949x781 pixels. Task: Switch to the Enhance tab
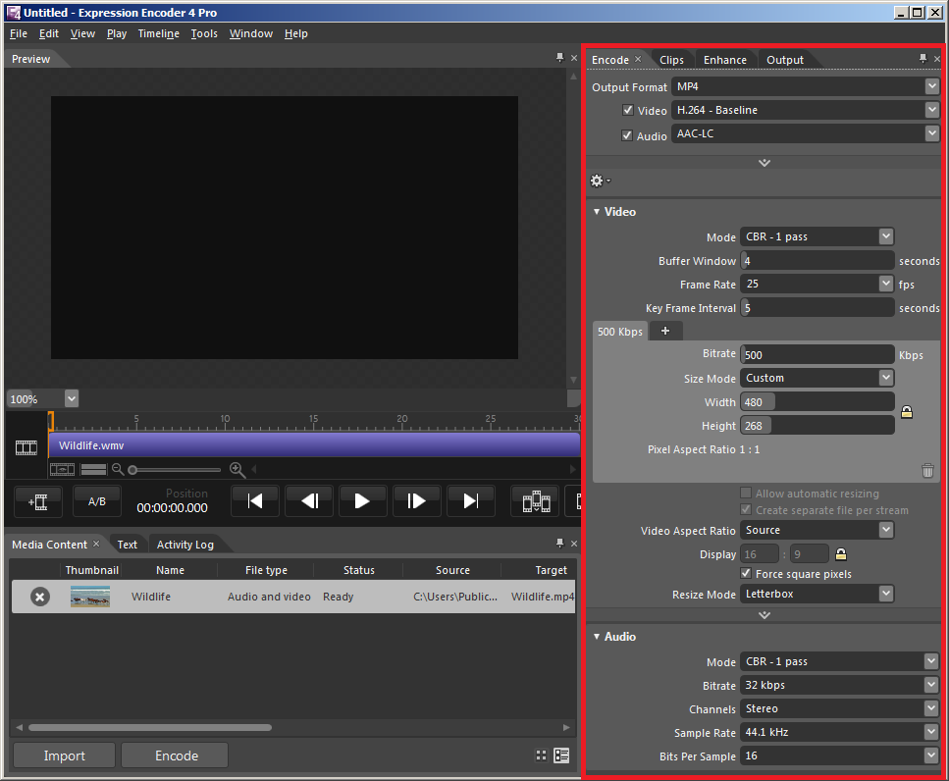click(x=724, y=60)
